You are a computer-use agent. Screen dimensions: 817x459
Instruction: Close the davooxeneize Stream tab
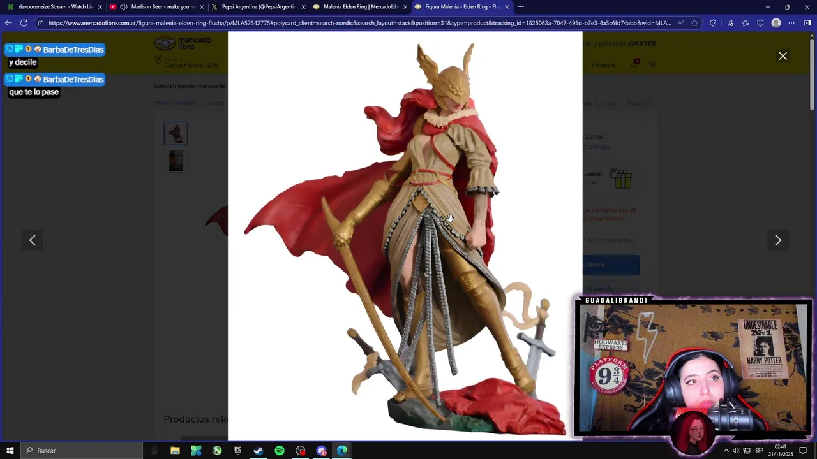click(x=100, y=7)
